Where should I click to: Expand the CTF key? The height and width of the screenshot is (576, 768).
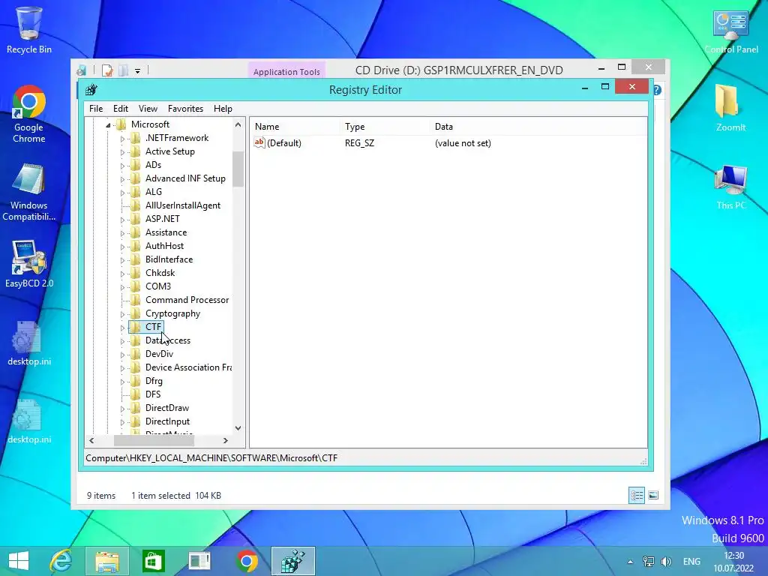(122, 328)
